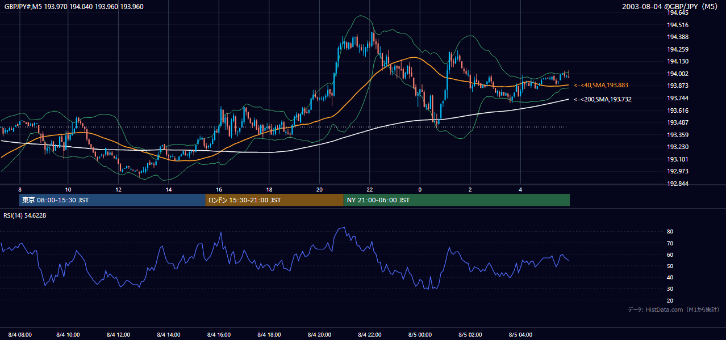This screenshot has height=340, width=726.
Task: Click the HistData.com data source credit
Action: click(674, 309)
